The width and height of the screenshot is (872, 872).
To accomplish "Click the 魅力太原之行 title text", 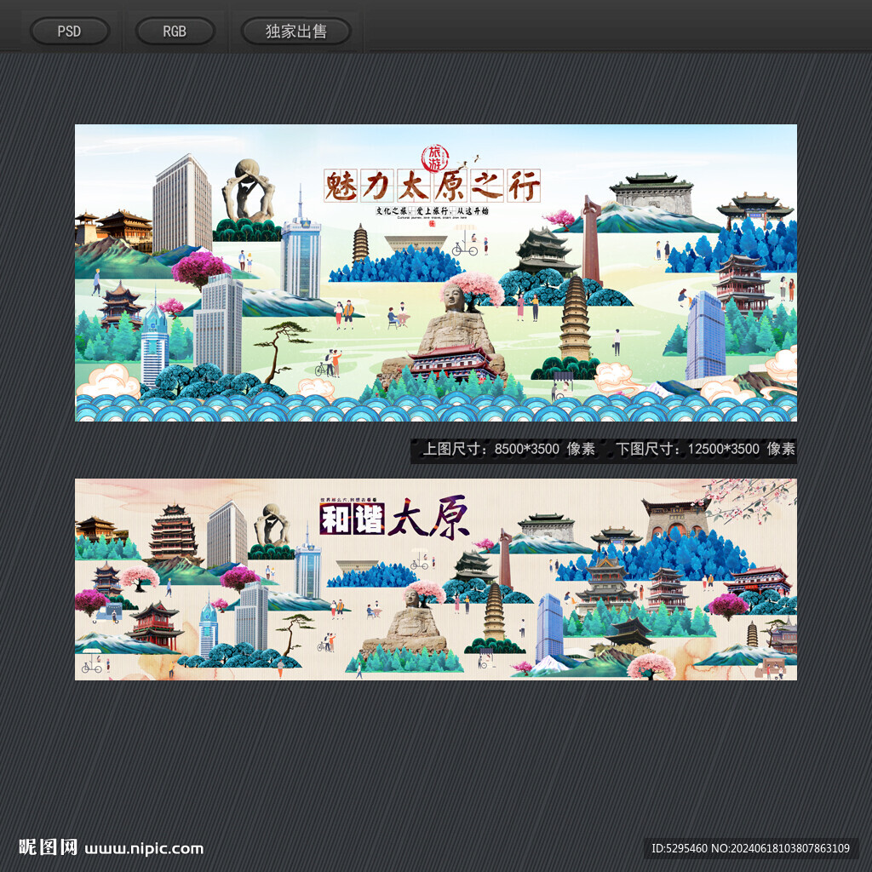I will (432, 186).
